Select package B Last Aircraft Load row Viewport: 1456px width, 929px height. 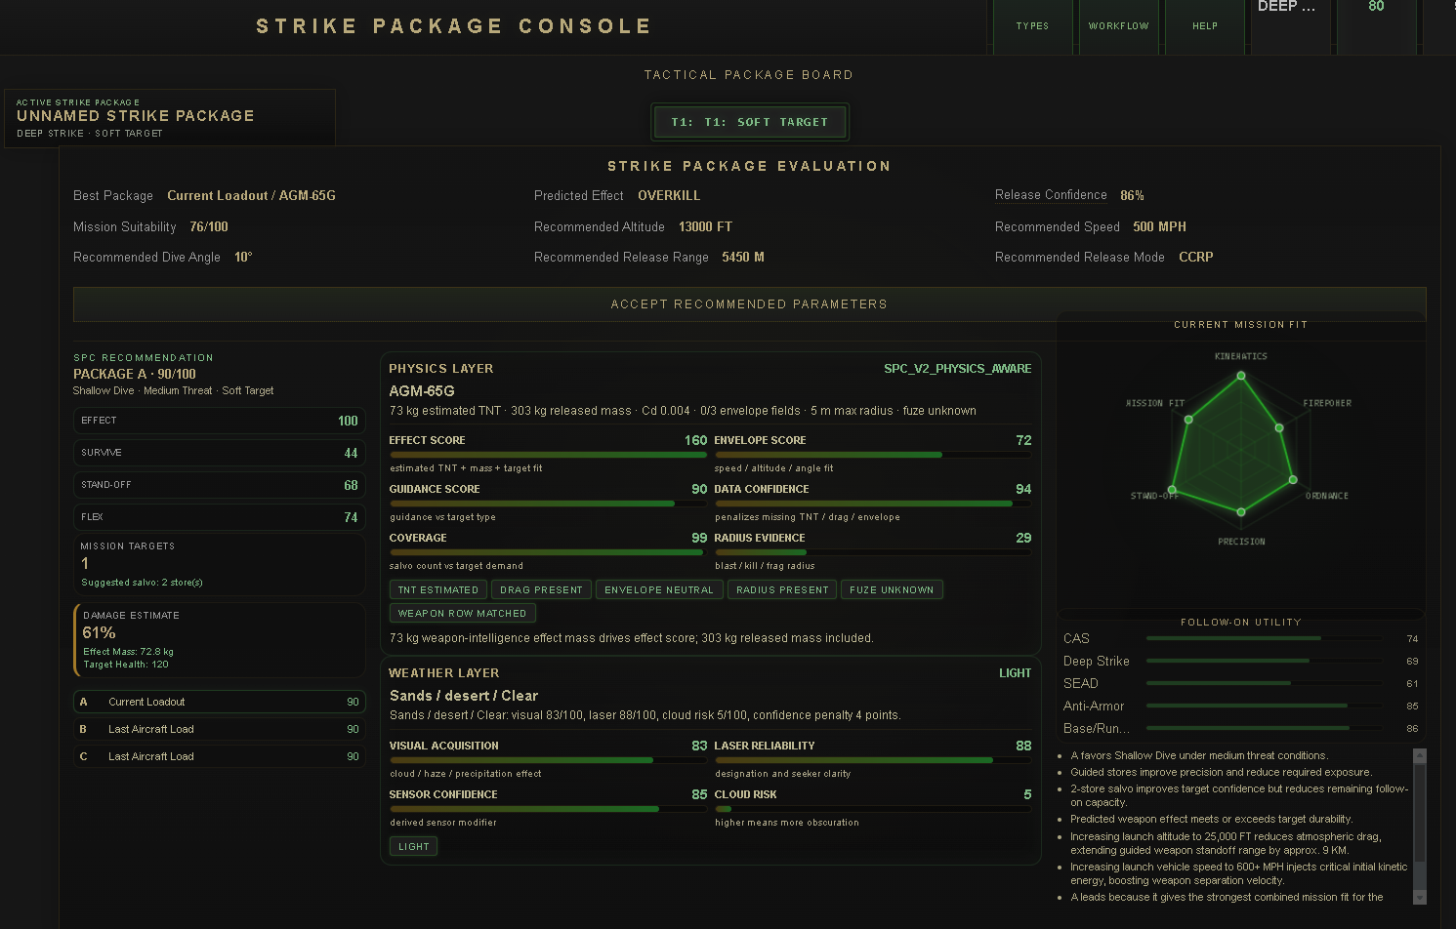[220, 729]
